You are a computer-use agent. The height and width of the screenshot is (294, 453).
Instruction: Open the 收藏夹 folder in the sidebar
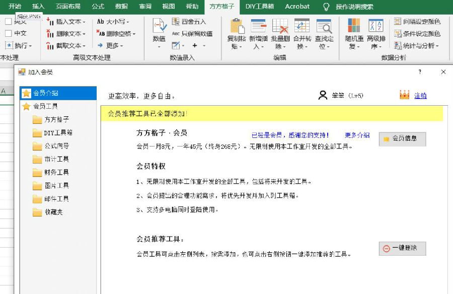pos(53,212)
